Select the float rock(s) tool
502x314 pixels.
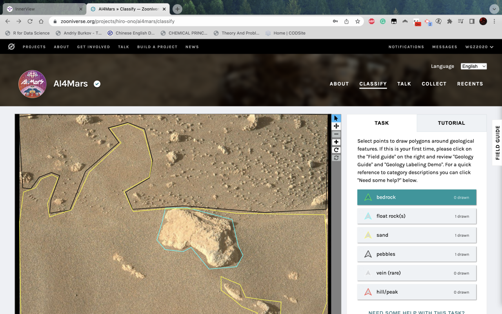[417, 216]
